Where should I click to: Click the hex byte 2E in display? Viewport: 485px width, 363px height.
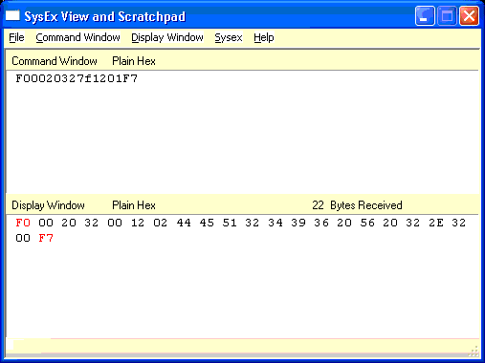pos(436,223)
